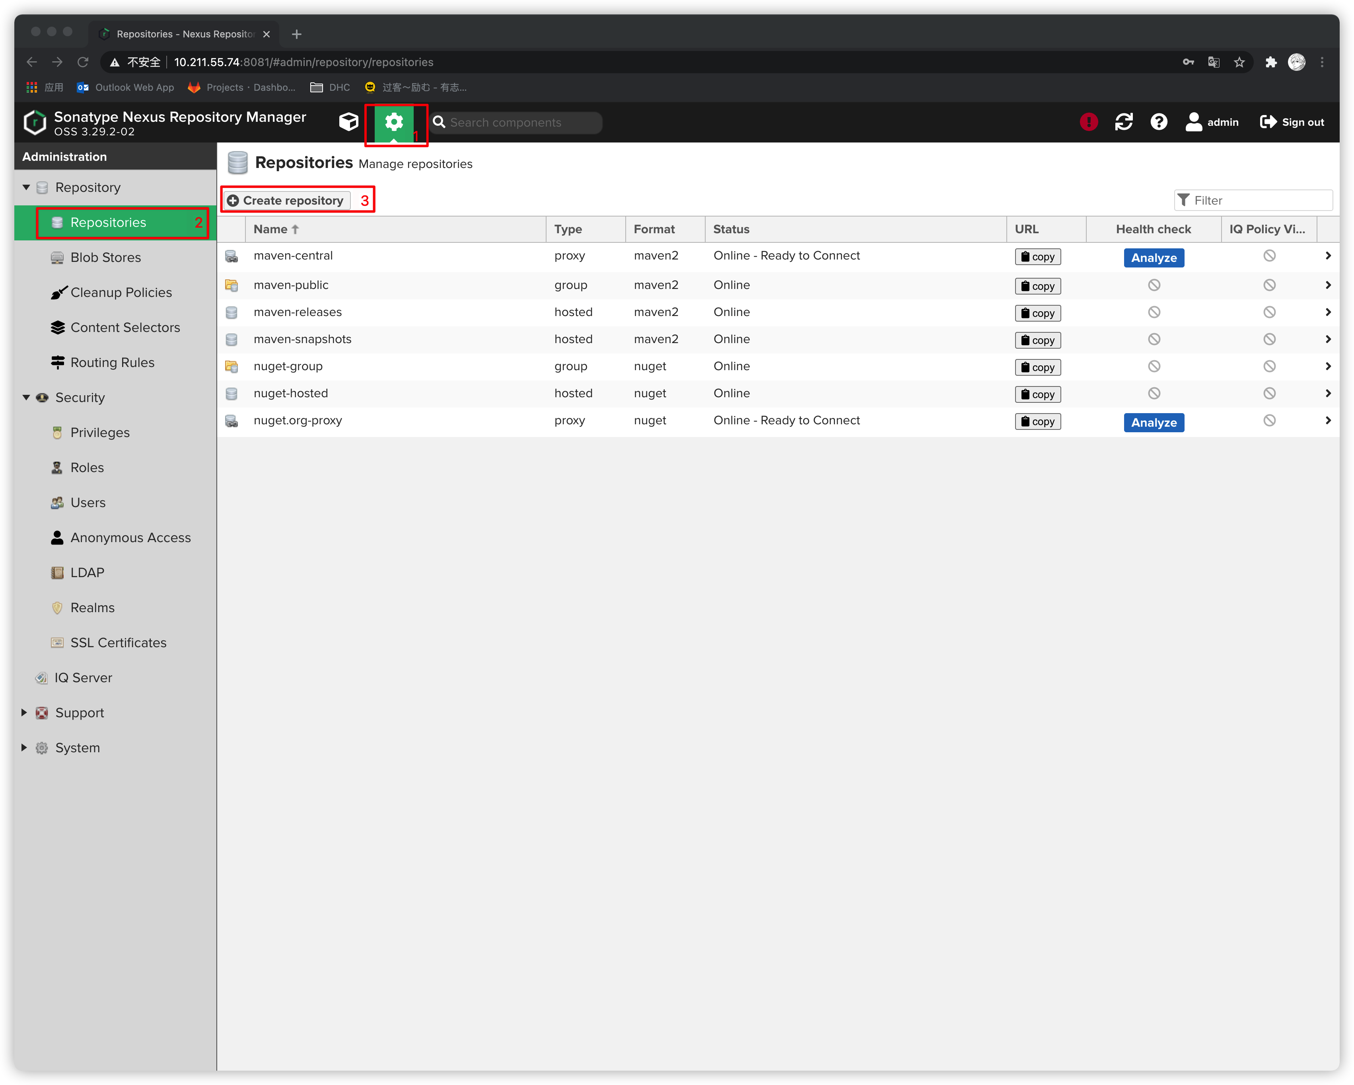Collapse the Repository tree section
Viewport: 1354px width, 1085px height.
click(26, 187)
